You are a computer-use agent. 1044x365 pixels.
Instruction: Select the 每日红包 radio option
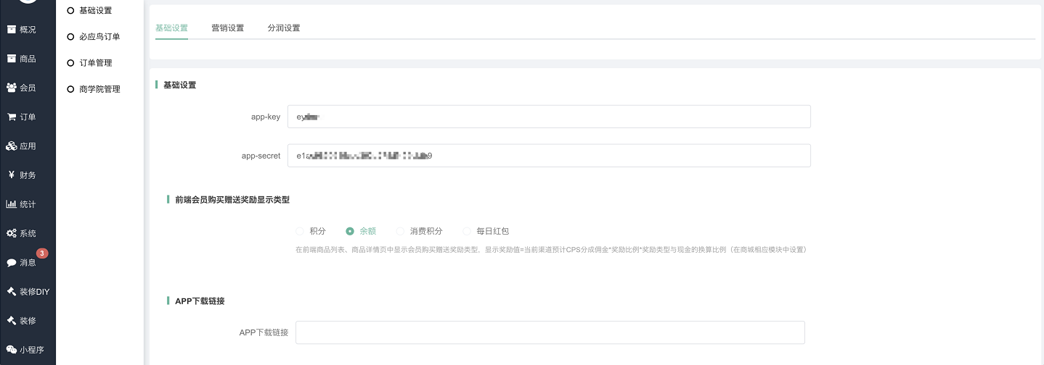[467, 231]
